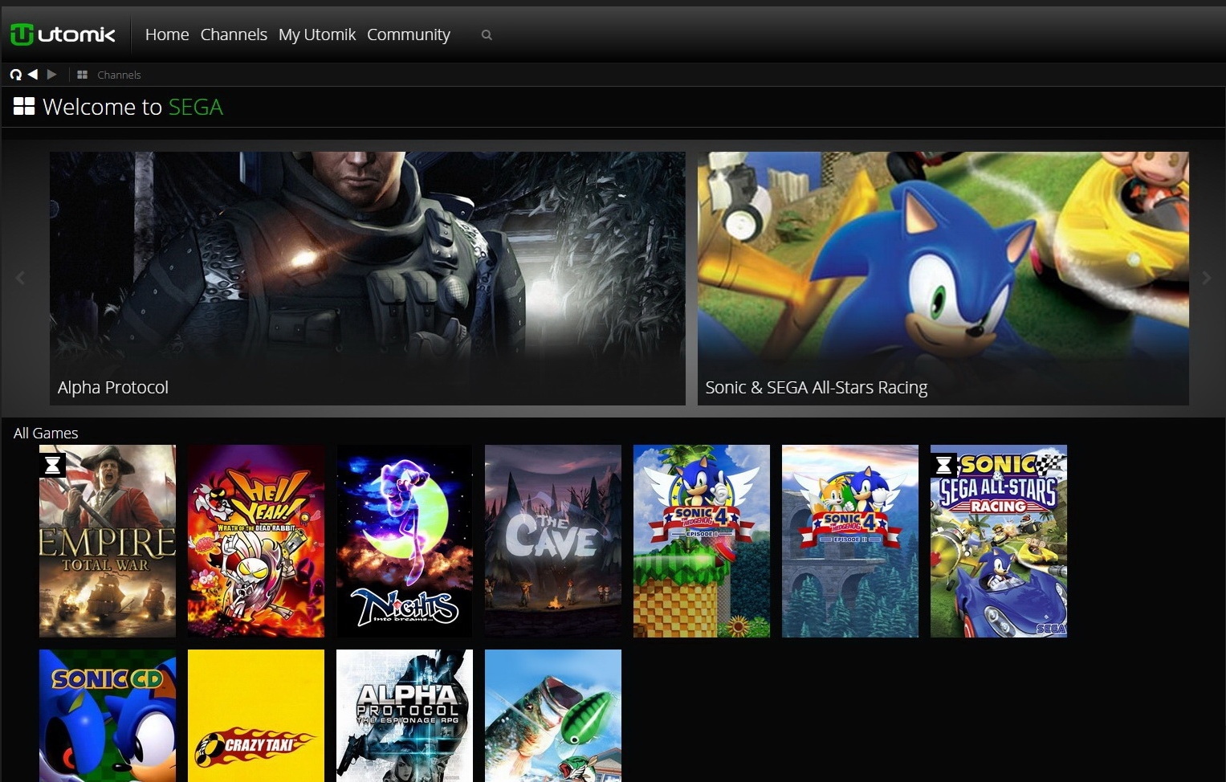Click the grid icon beside Channels breadcrumb
The width and height of the screenshot is (1226, 782).
coord(82,75)
